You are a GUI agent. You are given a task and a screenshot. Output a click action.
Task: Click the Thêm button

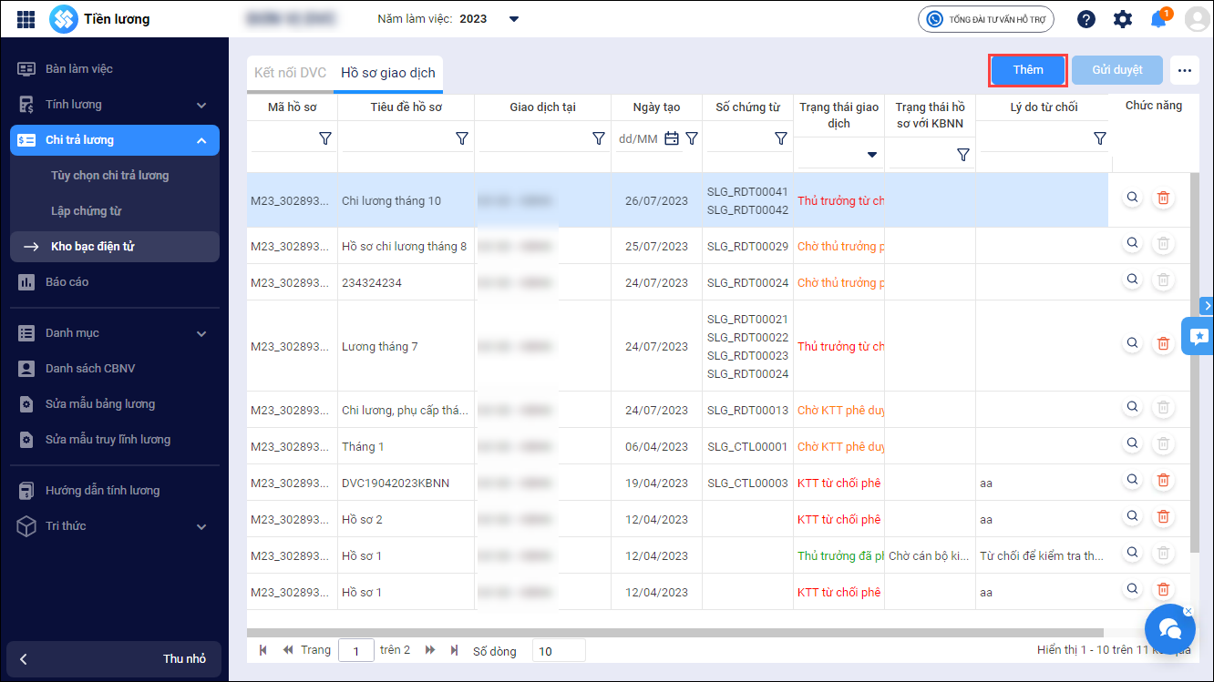pyautogui.click(x=1028, y=70)
